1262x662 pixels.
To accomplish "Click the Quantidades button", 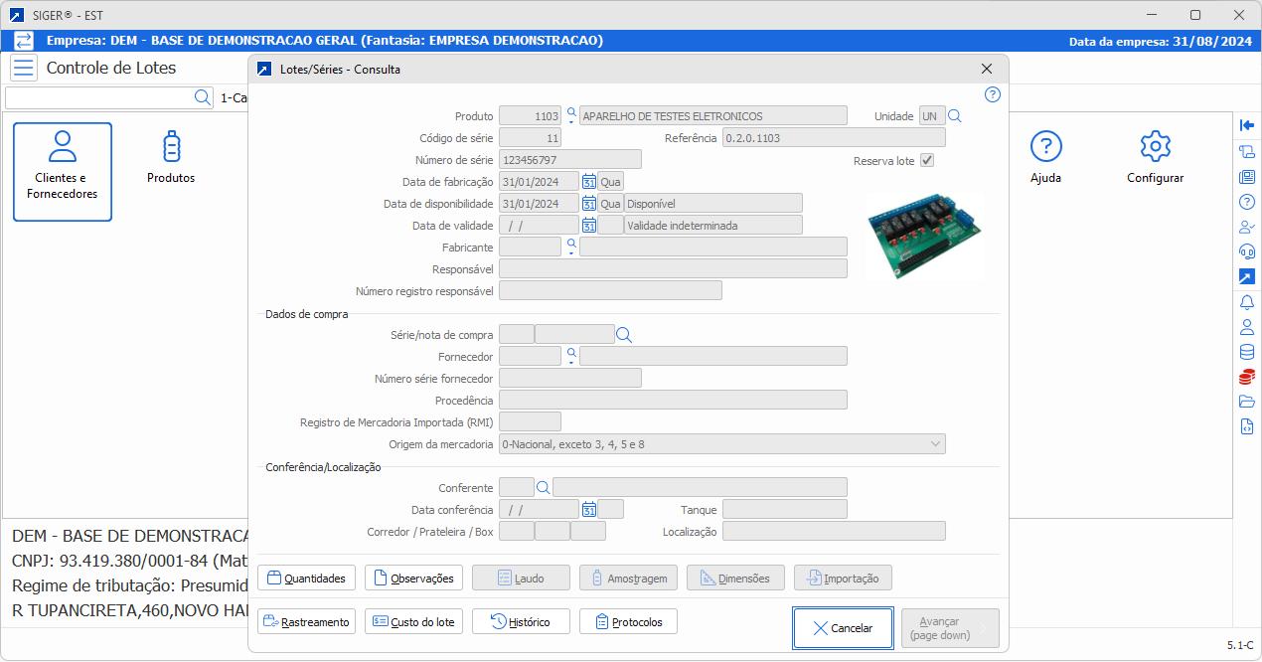I will 306,578.
